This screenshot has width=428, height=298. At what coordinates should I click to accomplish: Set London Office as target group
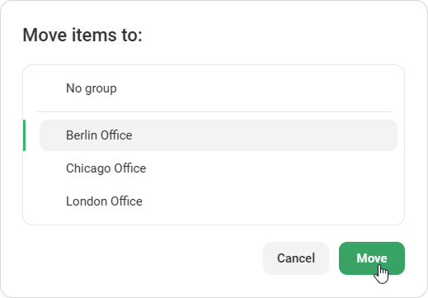point(219,201)
